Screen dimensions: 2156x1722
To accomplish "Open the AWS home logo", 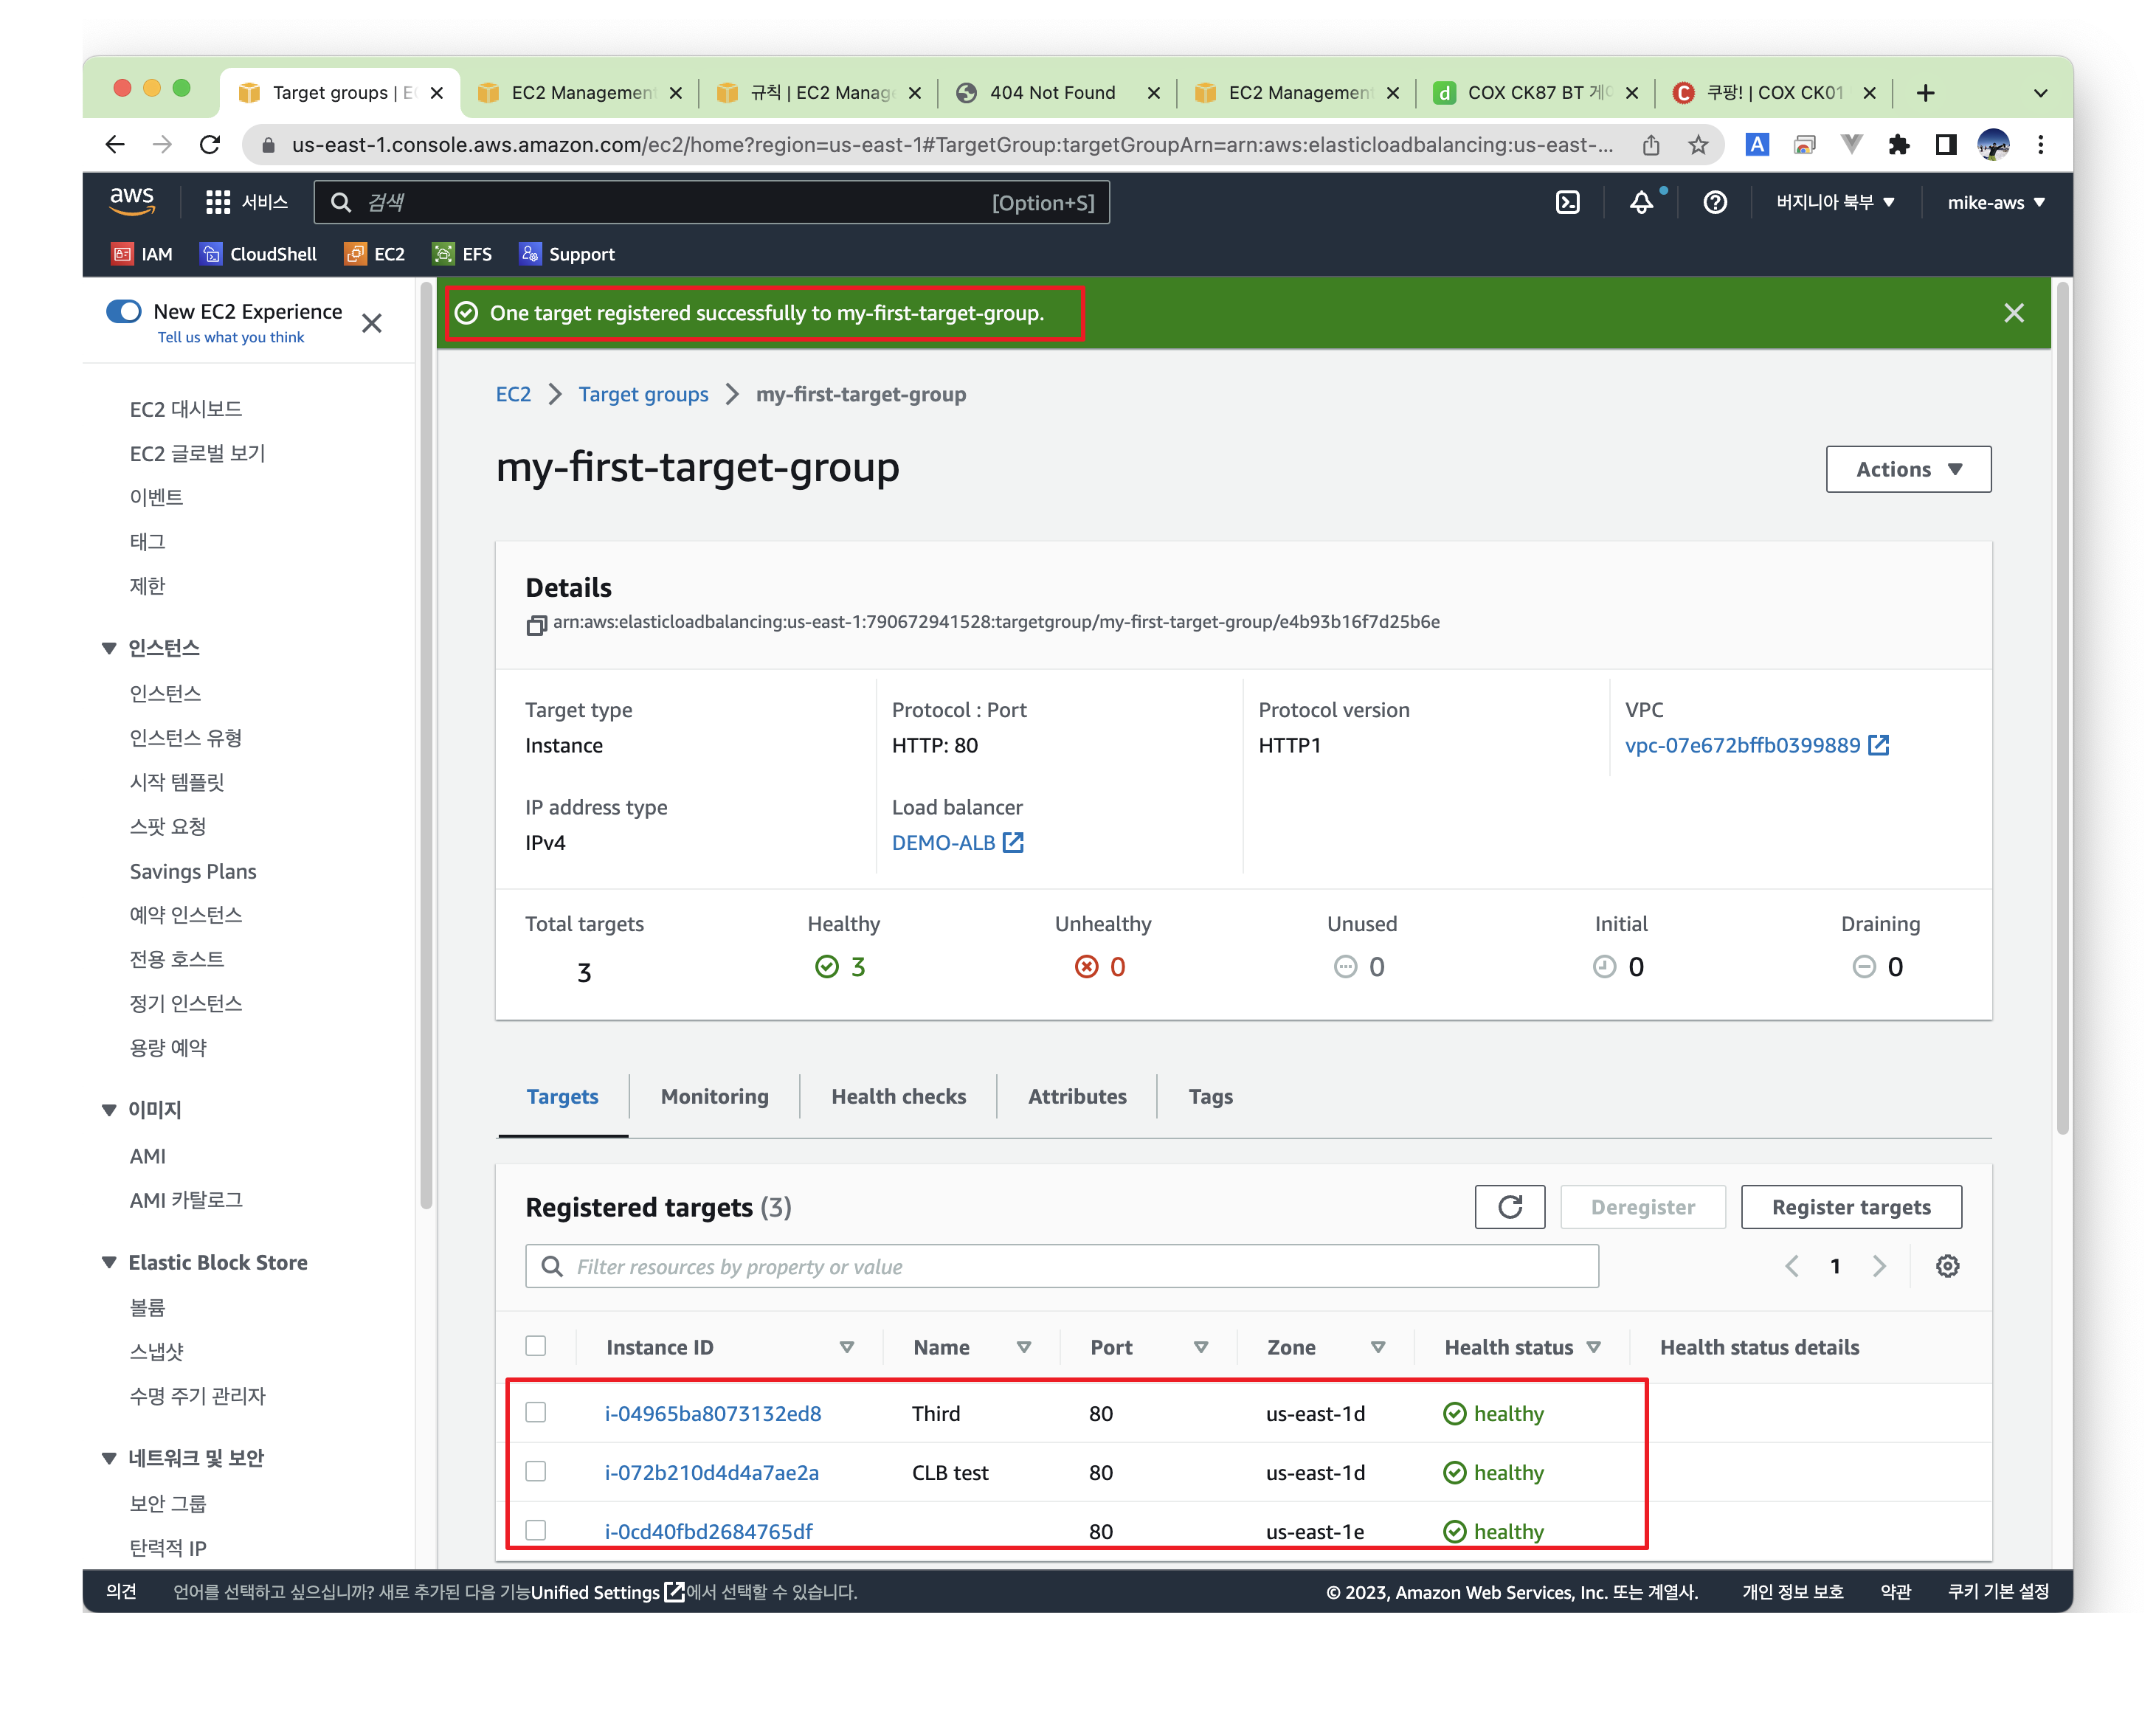I will tap(131, 201).
